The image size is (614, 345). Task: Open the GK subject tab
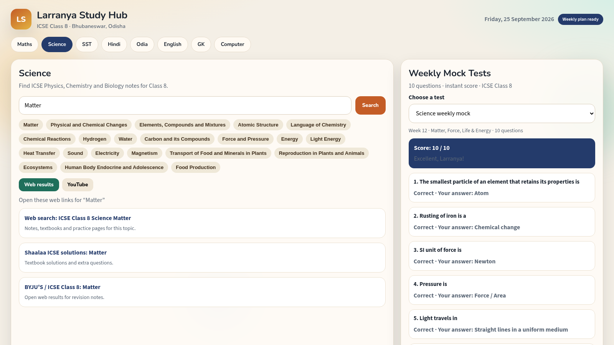pyautogui.click(x=201, y=44)
